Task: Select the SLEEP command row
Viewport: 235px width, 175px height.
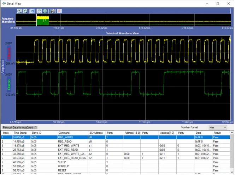Action: (62, 162)
